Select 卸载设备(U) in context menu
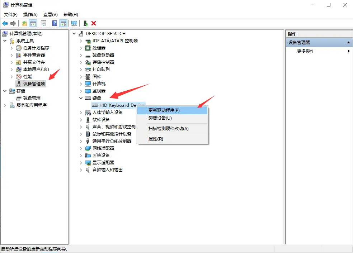The width and height of the screenshot is (353, 253). (x=160, y=118)
